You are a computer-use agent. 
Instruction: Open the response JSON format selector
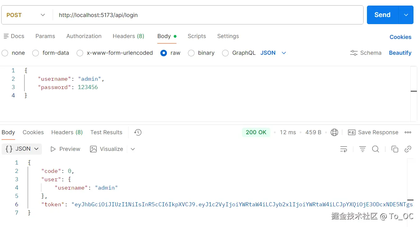pos(22,149)
